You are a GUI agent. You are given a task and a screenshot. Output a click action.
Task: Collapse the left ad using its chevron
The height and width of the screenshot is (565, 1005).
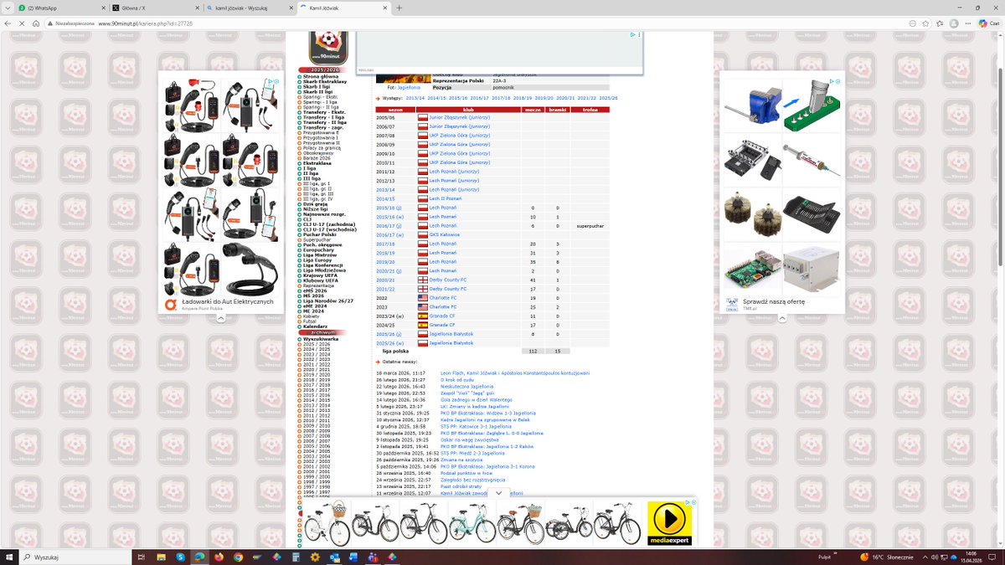pos(220,319)
